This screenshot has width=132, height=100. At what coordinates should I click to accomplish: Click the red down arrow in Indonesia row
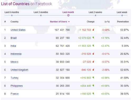93,54
